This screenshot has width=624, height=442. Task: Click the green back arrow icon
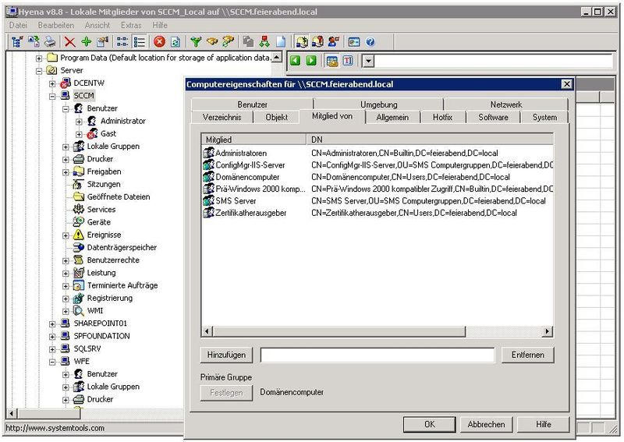(x=296, y=61)
